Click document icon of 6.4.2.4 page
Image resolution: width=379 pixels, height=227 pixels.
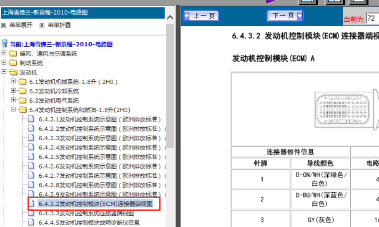tap(31, 147)
